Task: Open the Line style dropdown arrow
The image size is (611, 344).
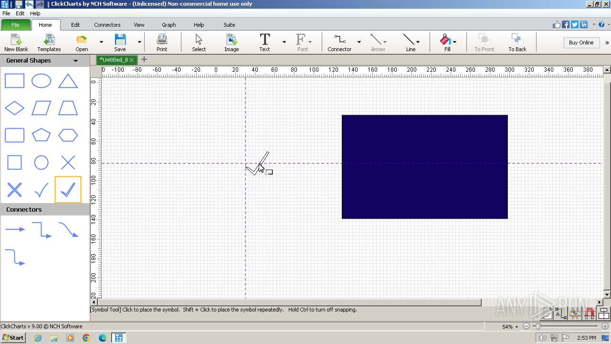Action: click(x=418, y=42)
